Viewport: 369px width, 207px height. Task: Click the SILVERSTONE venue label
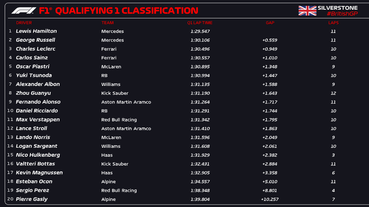coord(338,8)
